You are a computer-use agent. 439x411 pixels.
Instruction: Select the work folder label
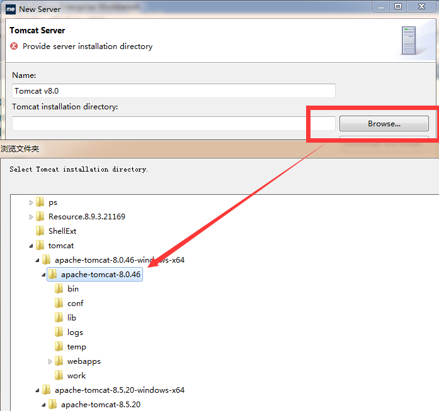coord(76,376)
